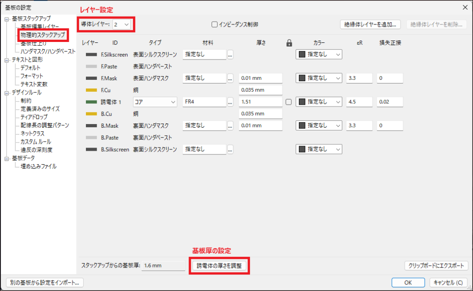473x291 pixels.
Task: Open material browser for B.Mask row
Action: point(230,125)
